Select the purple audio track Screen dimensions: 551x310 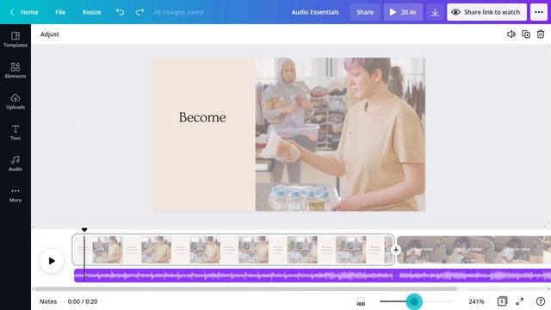click(x=313, y=276)
